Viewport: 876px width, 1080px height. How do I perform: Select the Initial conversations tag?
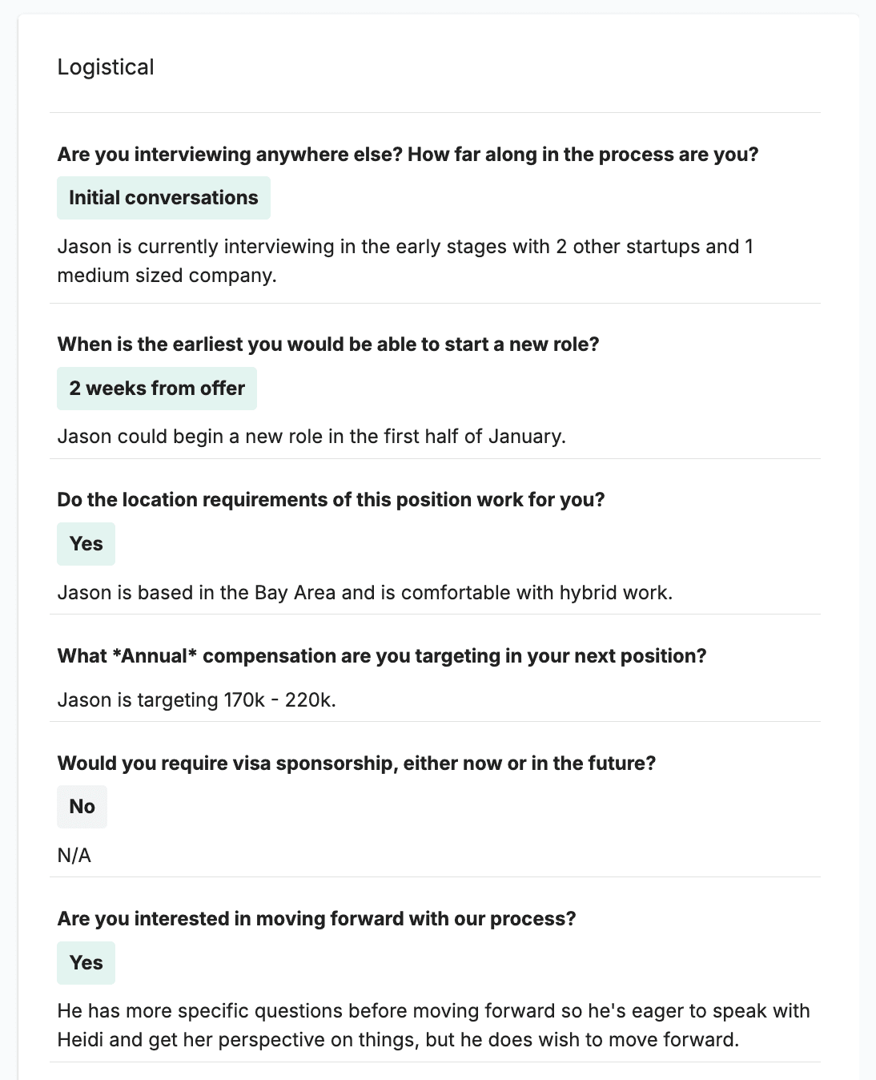163,198
